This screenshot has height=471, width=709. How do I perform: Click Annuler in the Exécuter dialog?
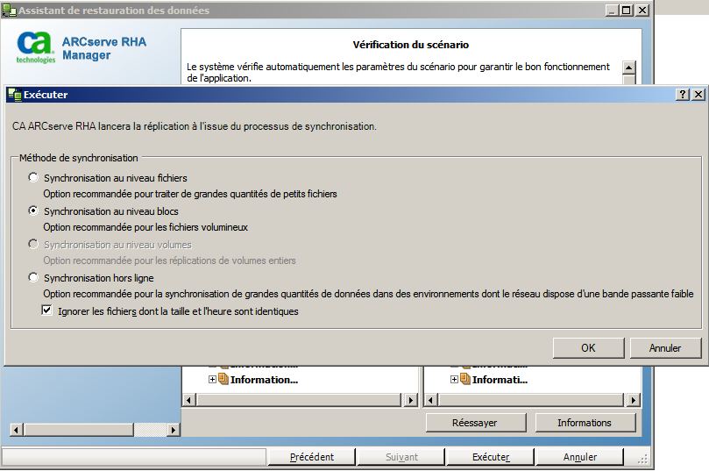665,348
